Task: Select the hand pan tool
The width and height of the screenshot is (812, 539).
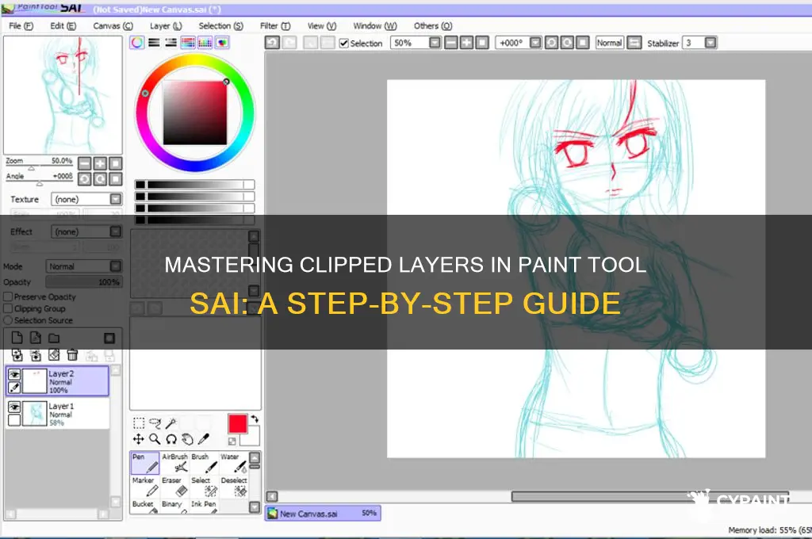Action: pos(187,439)
